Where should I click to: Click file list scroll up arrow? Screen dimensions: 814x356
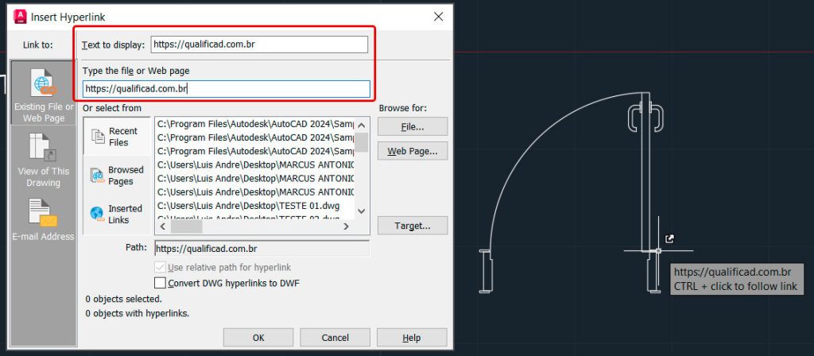click(362, 125)
